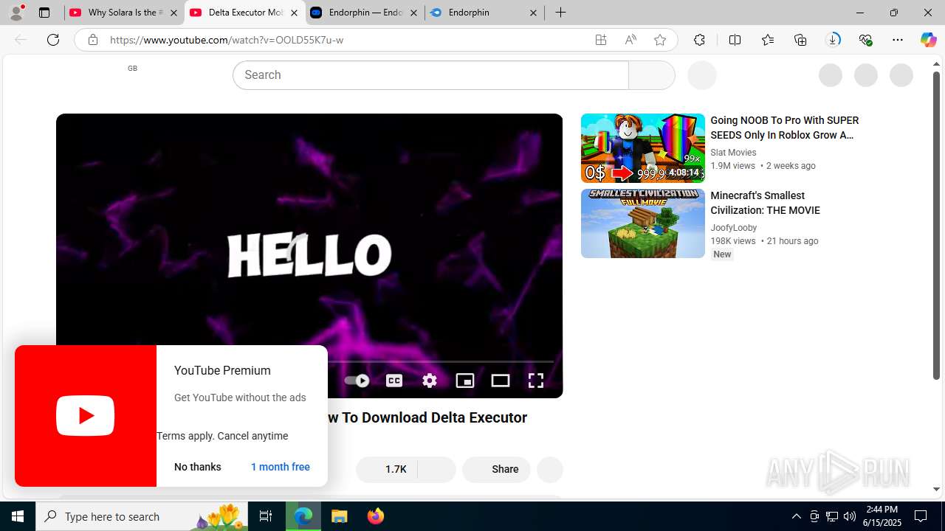This screenshot has height=531, width=945.
Task: View site information lock icon
Action: click(x=92, y=40)
